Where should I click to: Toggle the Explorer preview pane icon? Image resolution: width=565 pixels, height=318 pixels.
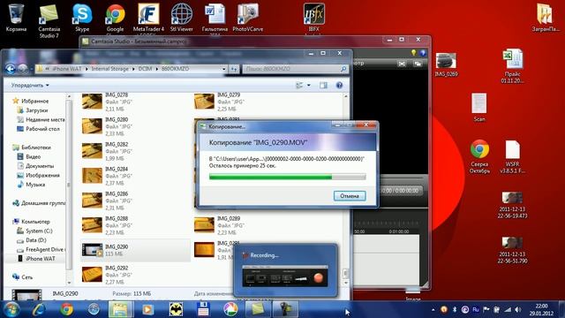[x=323, y=85]
